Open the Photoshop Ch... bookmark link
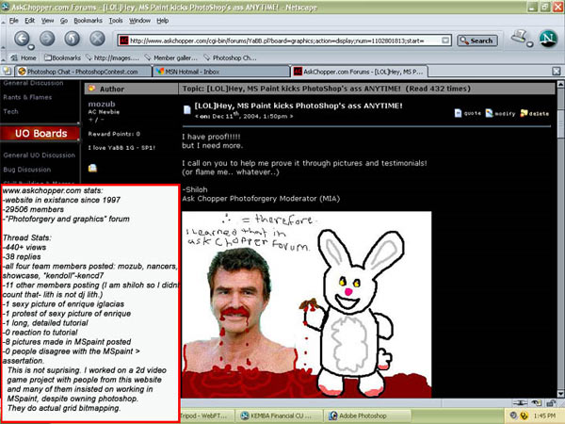The image size is (565, 424). click(230, 57)
